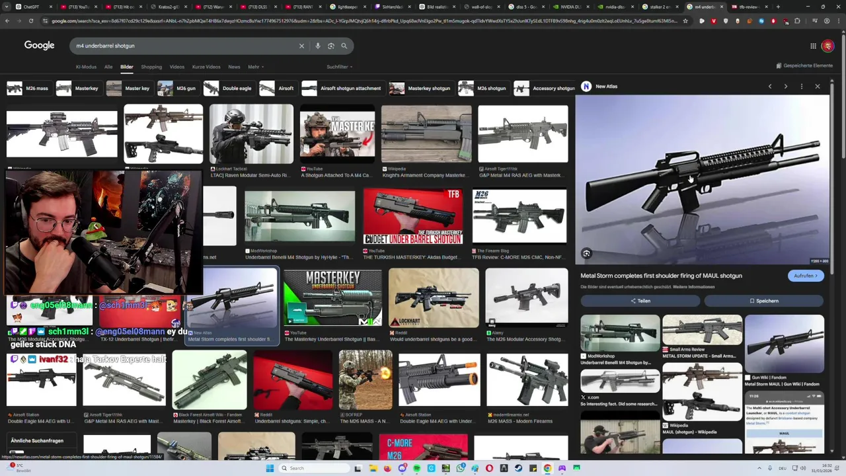Open Discord from the taskbar
The height and width of the screenshot is (476, 846).
(x=402, y=468)
